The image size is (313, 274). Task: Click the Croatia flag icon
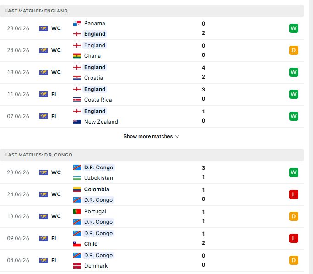tap(77, 78)
